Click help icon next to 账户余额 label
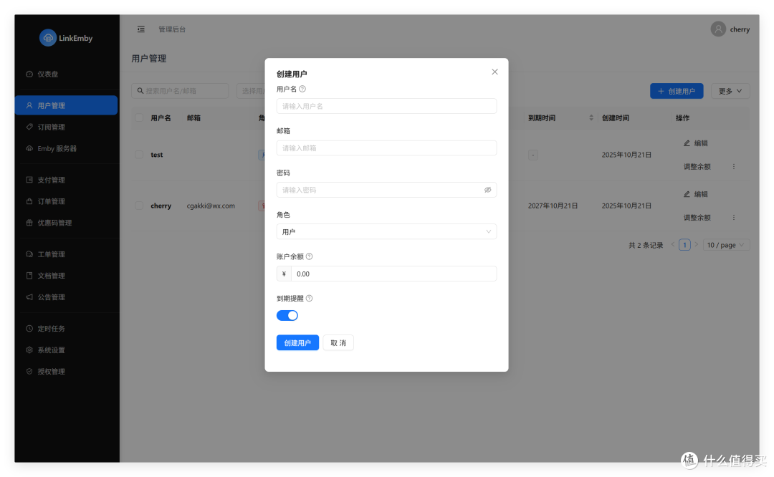 tap(310, 256)
